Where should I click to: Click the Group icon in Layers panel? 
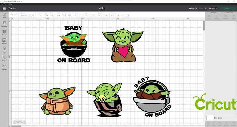[209, 17]
